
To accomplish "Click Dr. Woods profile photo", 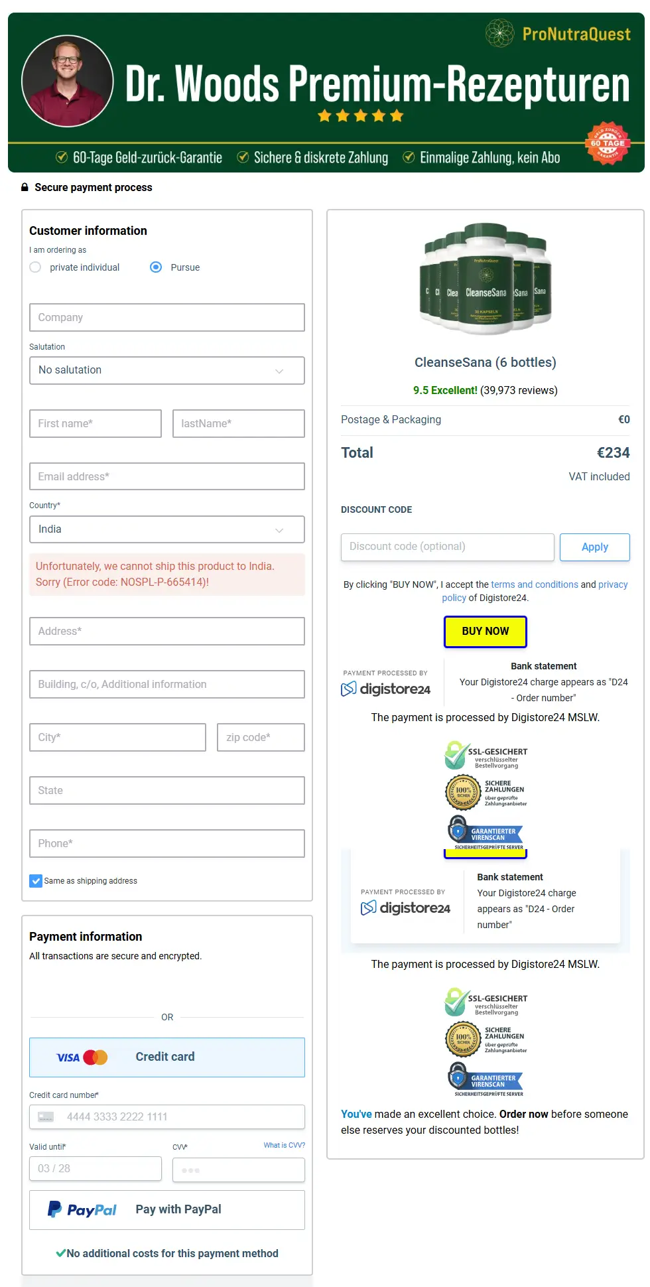I will click(68, 81).
